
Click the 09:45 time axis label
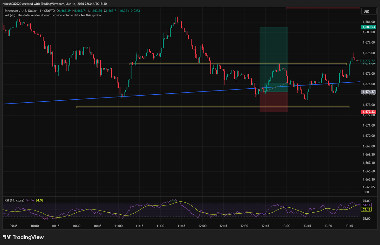[x=14, y=226]
